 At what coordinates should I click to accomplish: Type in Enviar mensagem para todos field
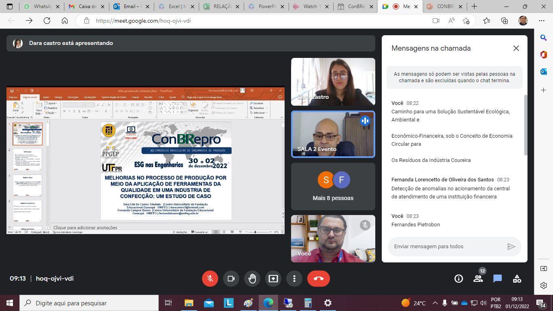pos(445,247)
